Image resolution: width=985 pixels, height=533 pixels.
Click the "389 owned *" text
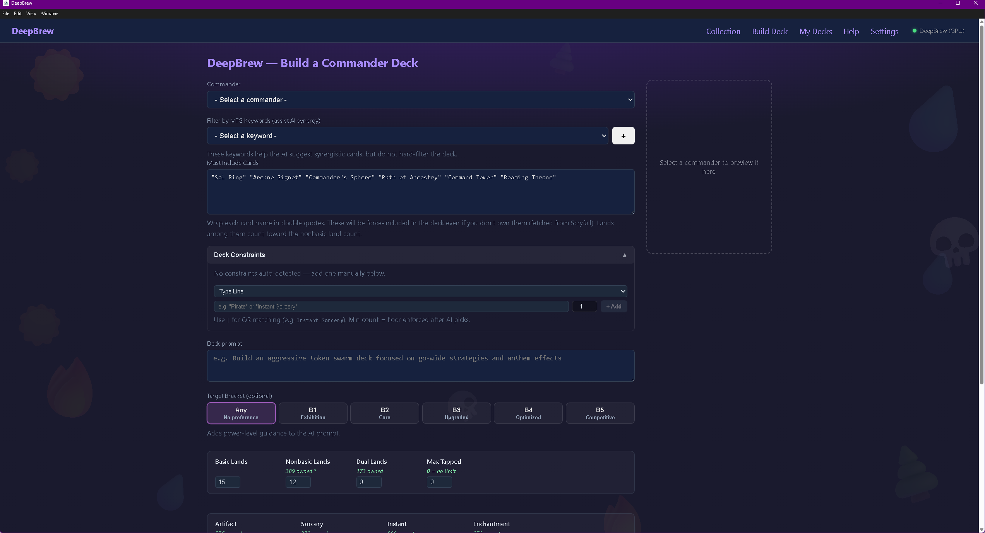click(301, 471)
